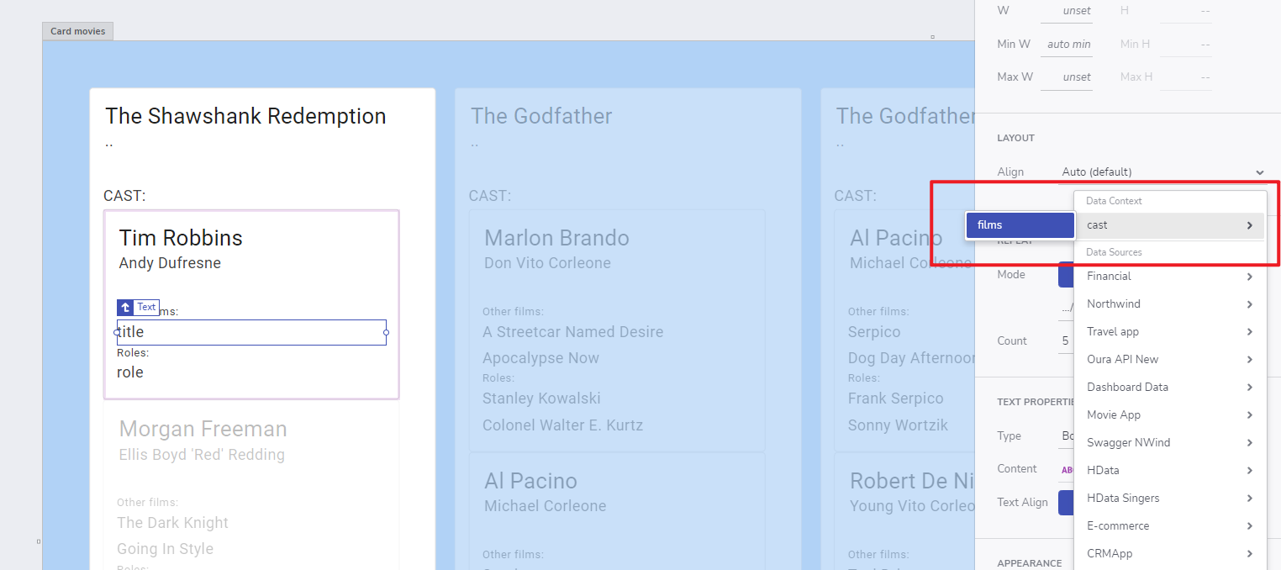Edit the Max H field
The height and width of the screenshot is (570, 1281).
(1186, 77)
